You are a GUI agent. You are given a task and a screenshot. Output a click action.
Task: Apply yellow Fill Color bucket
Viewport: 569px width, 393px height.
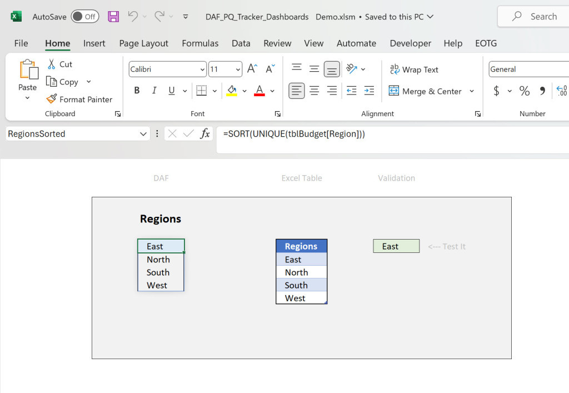click(x=232, y=91)
